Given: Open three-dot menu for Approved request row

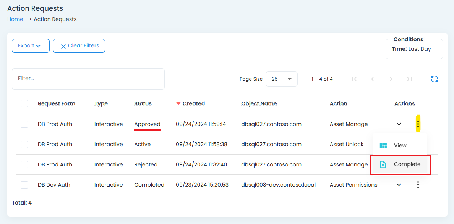Looking at the screenshot, I should [418, 124].
